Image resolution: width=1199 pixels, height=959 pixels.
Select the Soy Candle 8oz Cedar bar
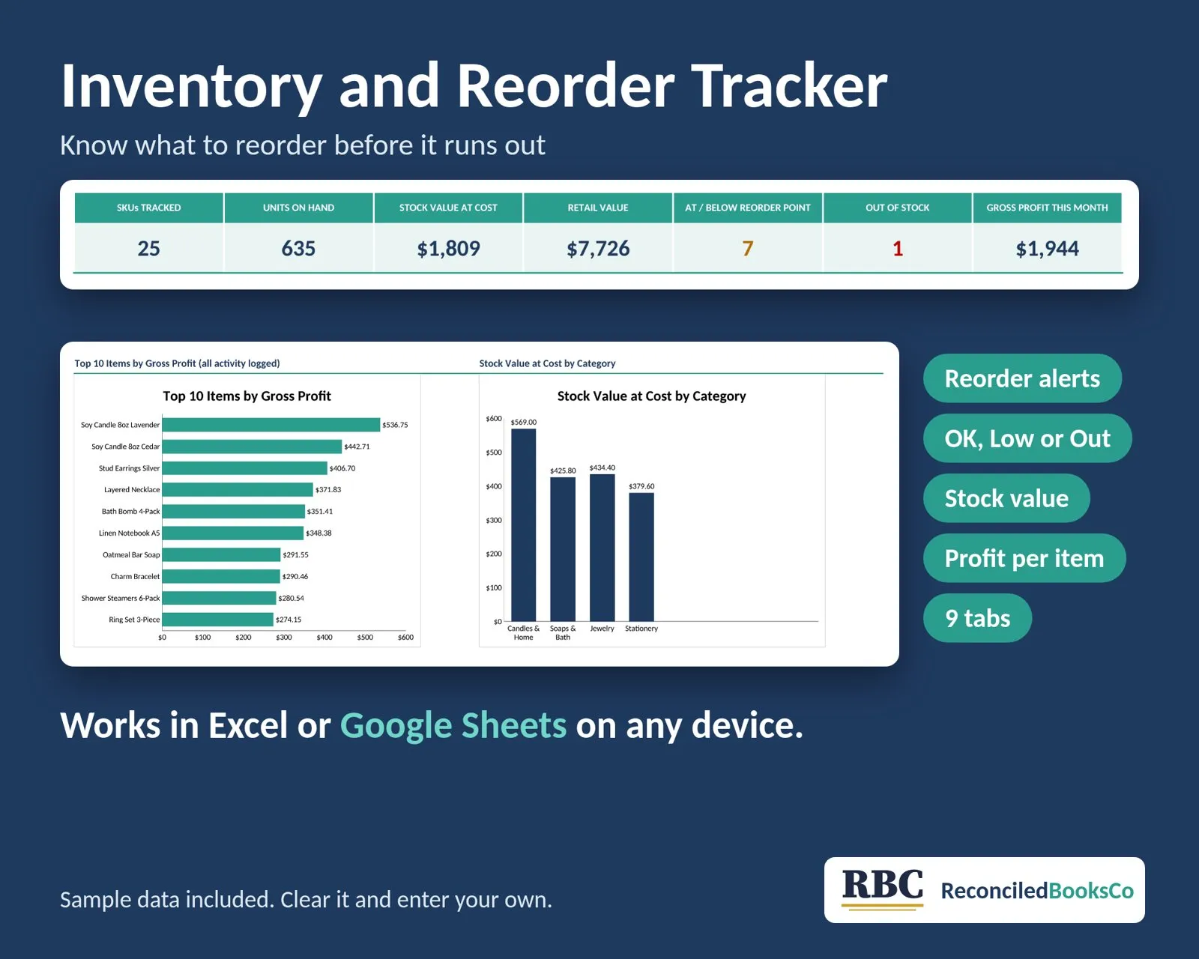pyautogui.click(x=252, y=447)
